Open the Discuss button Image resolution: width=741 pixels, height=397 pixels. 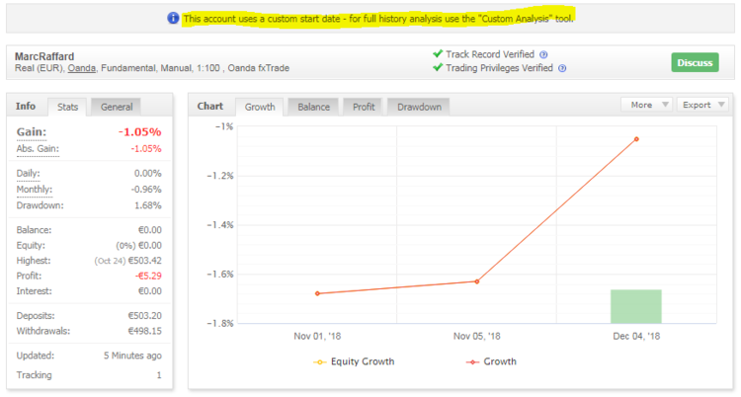[695, 62]
